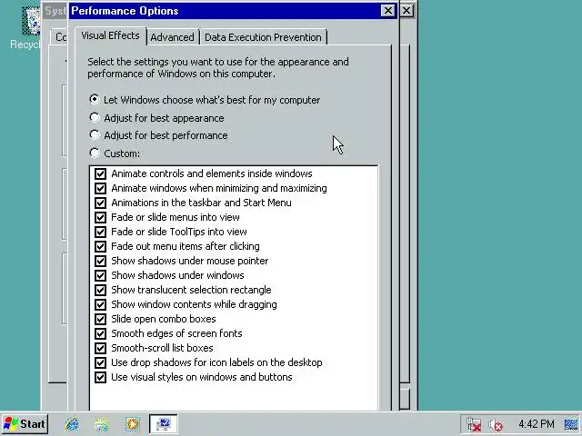Click the muted volume tray icon
Viewport: 582px width, 436px height.
coord(495,424)
